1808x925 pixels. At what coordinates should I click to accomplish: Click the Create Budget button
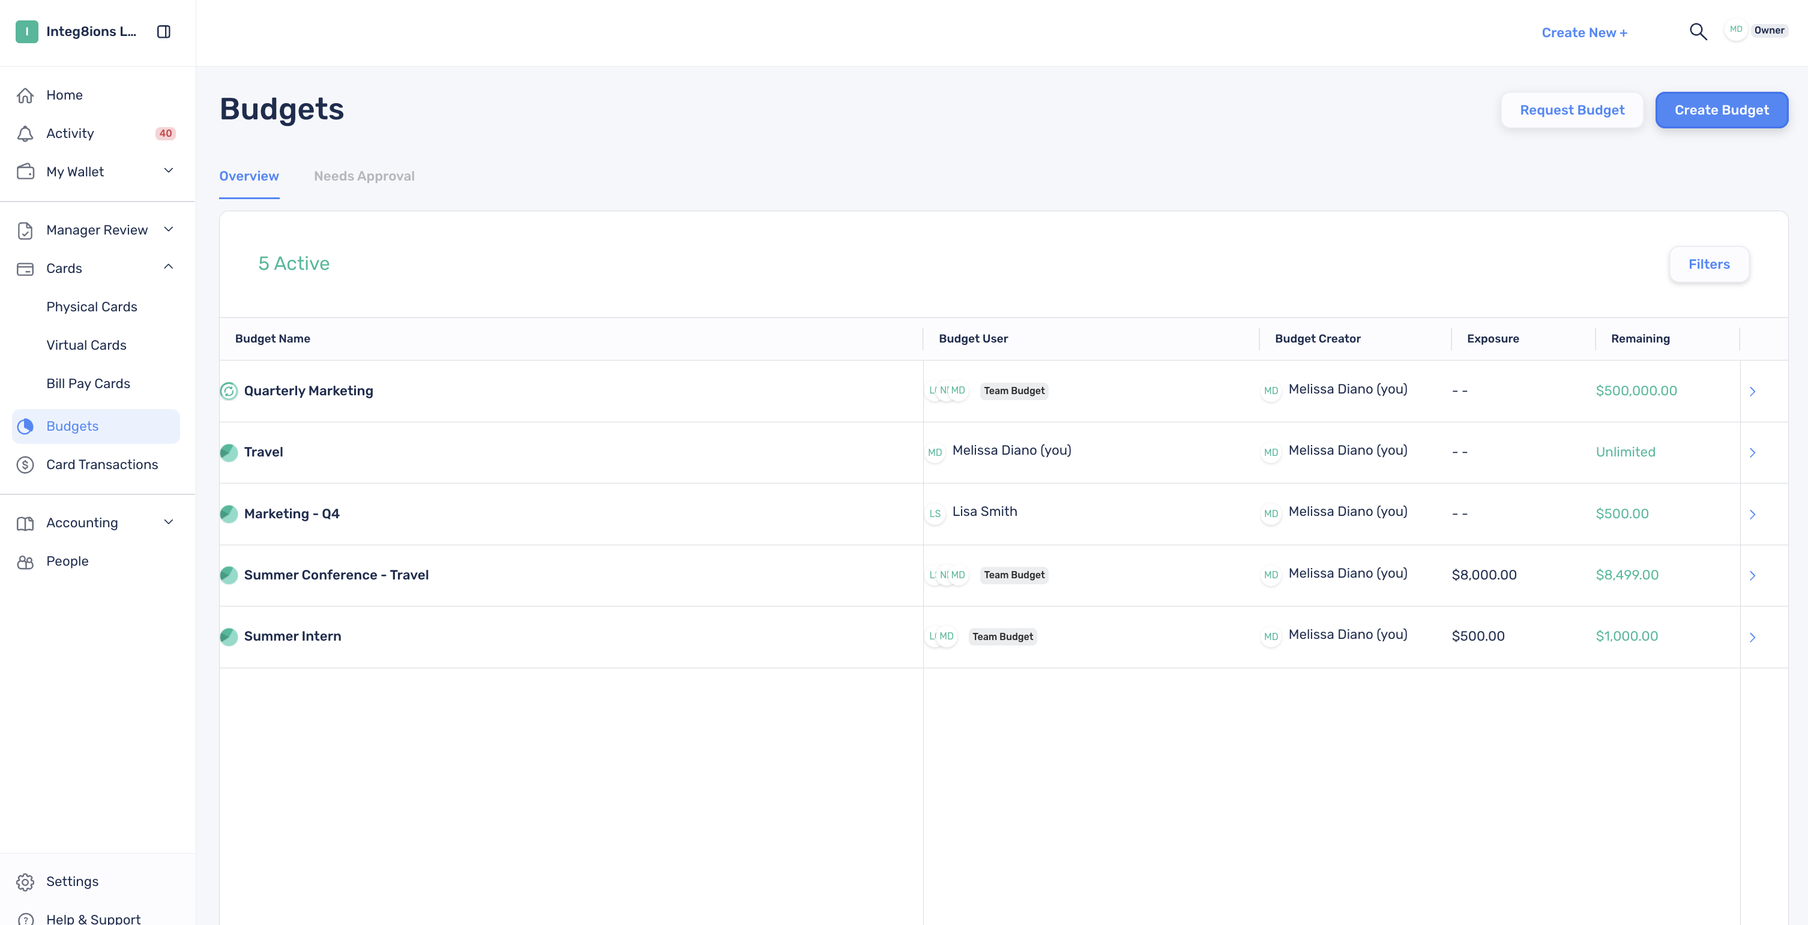pos(1722,110)
